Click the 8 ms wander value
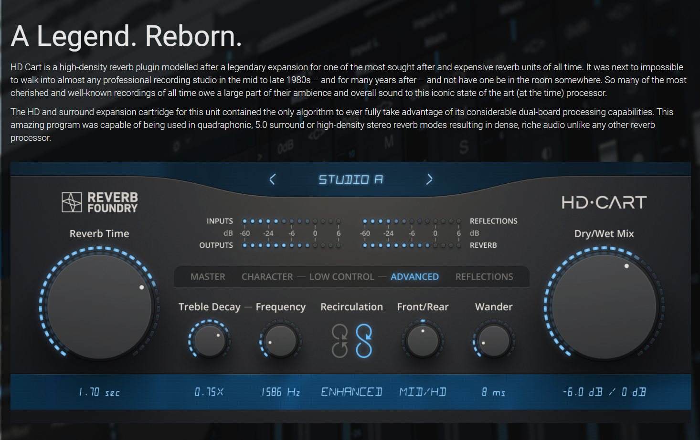The height and width of the screenshot is (440, 700). pos(494,392)
